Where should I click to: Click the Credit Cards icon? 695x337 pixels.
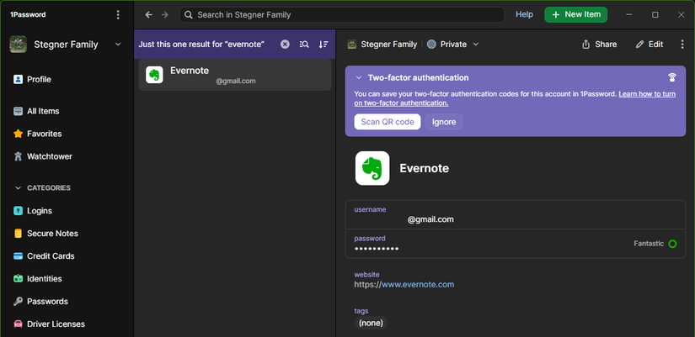pos(18,256)
